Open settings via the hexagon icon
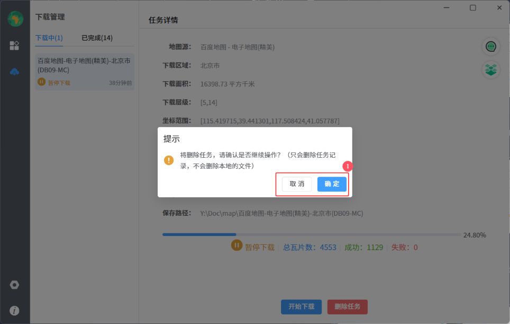 (x=15, y=285)
